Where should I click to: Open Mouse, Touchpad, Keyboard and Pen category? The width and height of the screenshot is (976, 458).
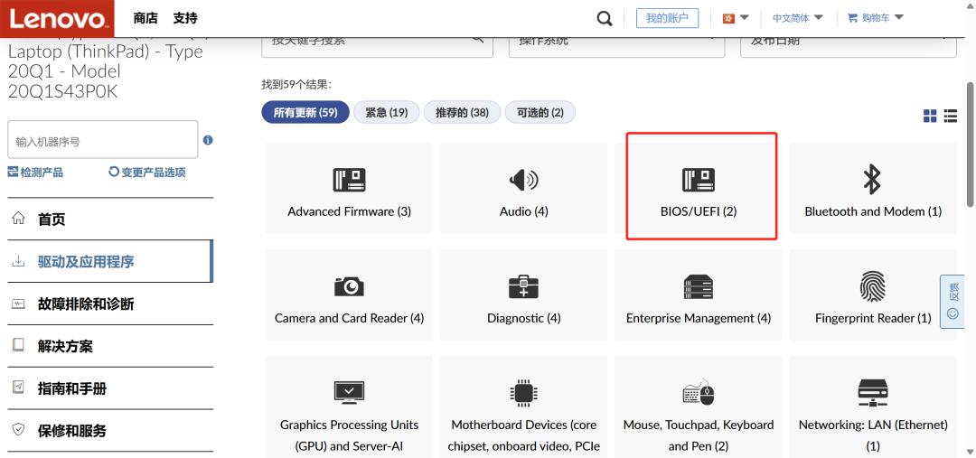point(699,407)
